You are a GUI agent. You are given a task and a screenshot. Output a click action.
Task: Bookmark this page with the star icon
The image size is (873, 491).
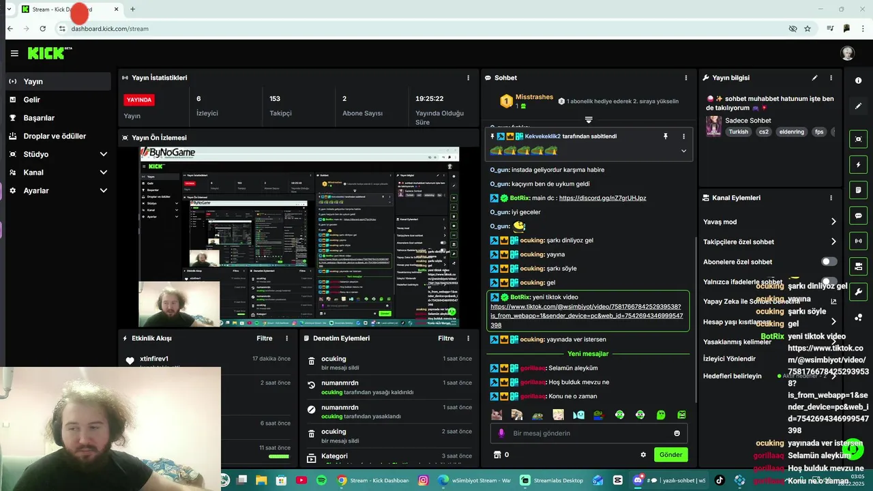click(808, 29)
